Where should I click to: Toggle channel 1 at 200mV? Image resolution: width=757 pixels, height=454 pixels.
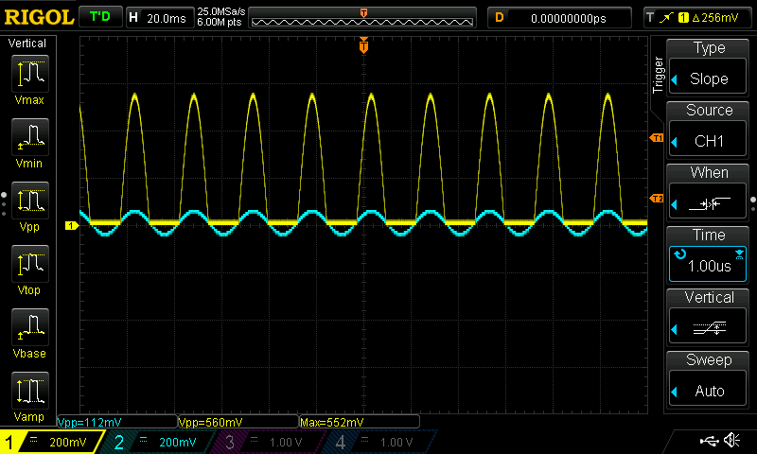[x=51, y=442]
